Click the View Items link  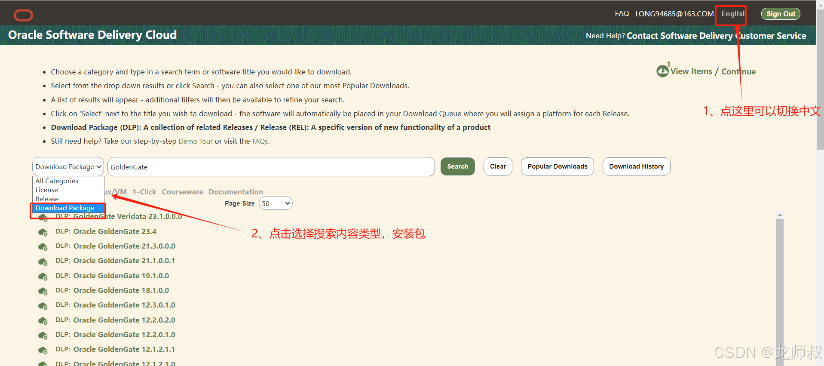691,71
